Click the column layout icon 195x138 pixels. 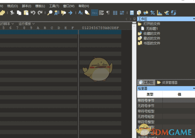[115, 13]
